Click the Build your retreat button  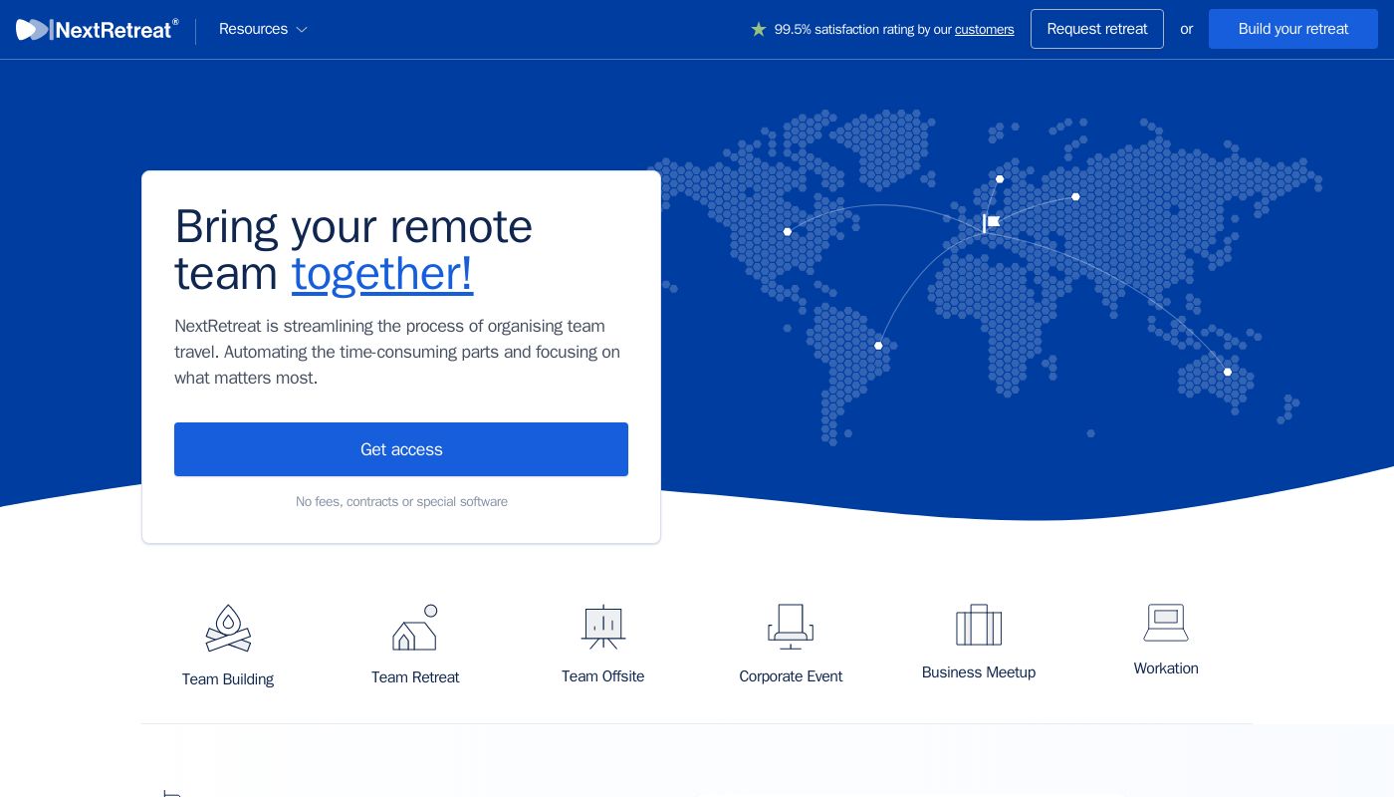point(1292,29)
